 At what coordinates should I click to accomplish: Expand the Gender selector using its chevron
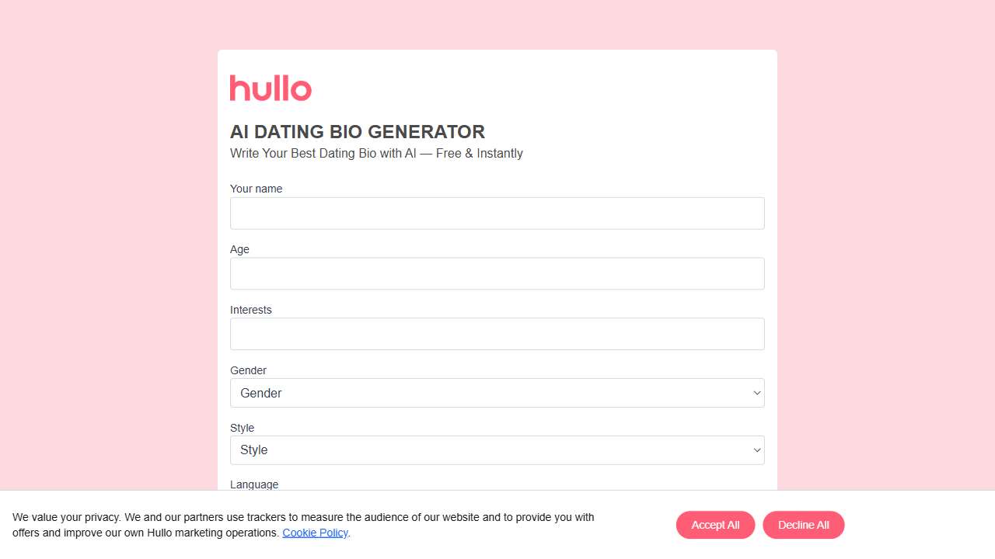pyautogui.click(x=756, y=393)
